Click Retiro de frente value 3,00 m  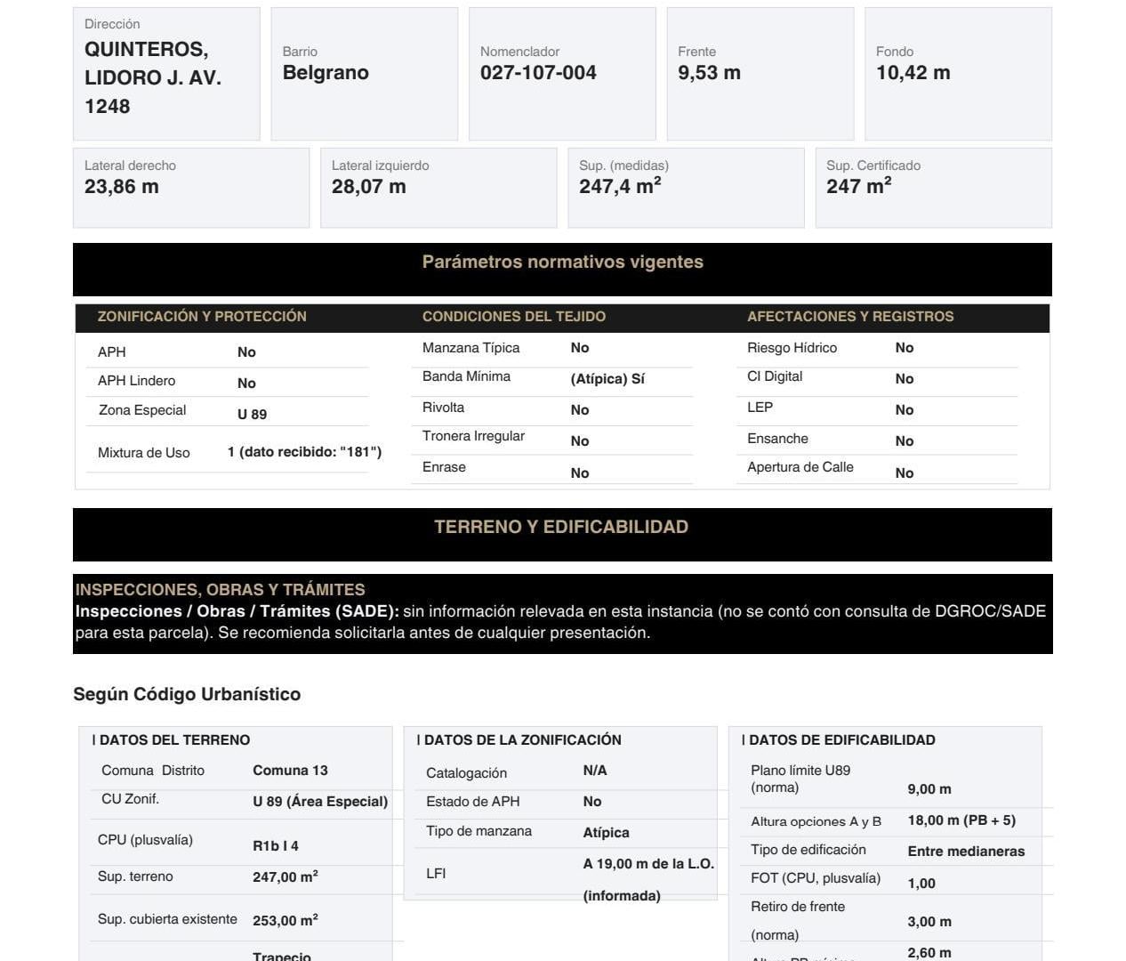[x=929, y=922]
